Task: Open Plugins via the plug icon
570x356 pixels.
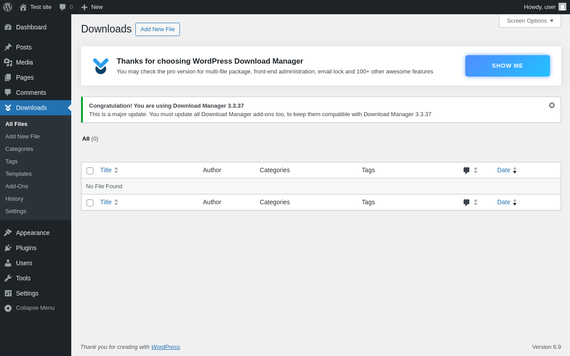Action: (x=8, y=248)
